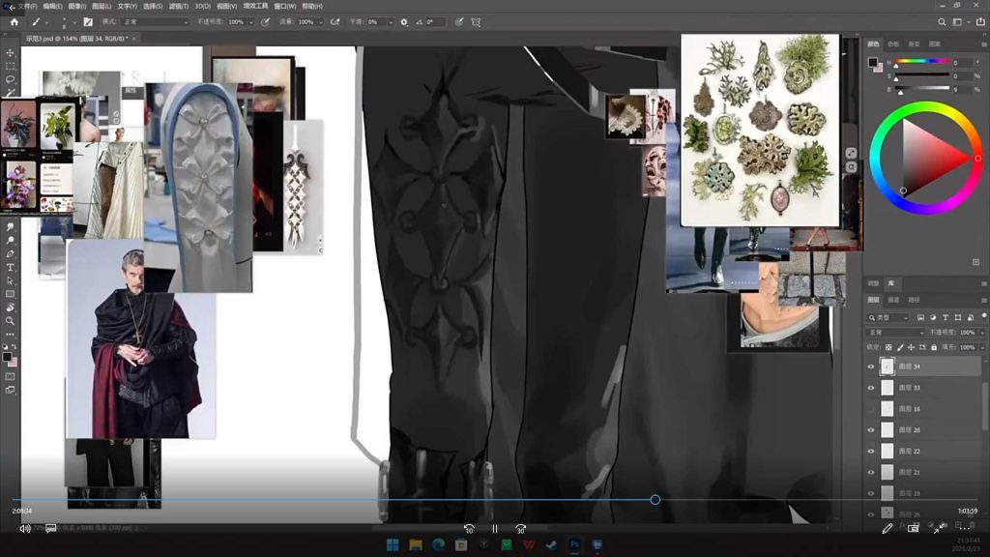Image resolution: width=990 pixels, height=557 pixels.
Task: Hide layer 图层 33
Action: point(871,388)
